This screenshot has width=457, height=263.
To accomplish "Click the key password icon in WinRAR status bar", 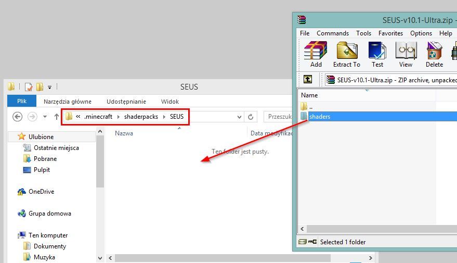I will click(312, 242).
